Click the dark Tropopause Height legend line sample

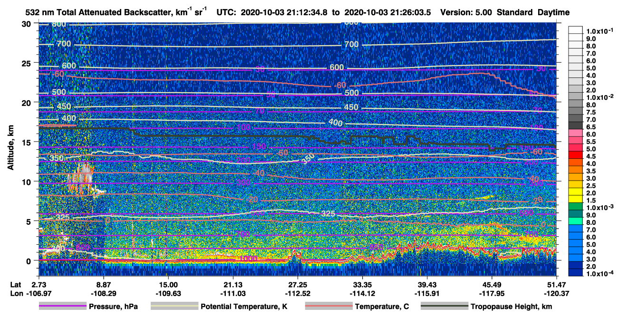(x=444, y=307)
